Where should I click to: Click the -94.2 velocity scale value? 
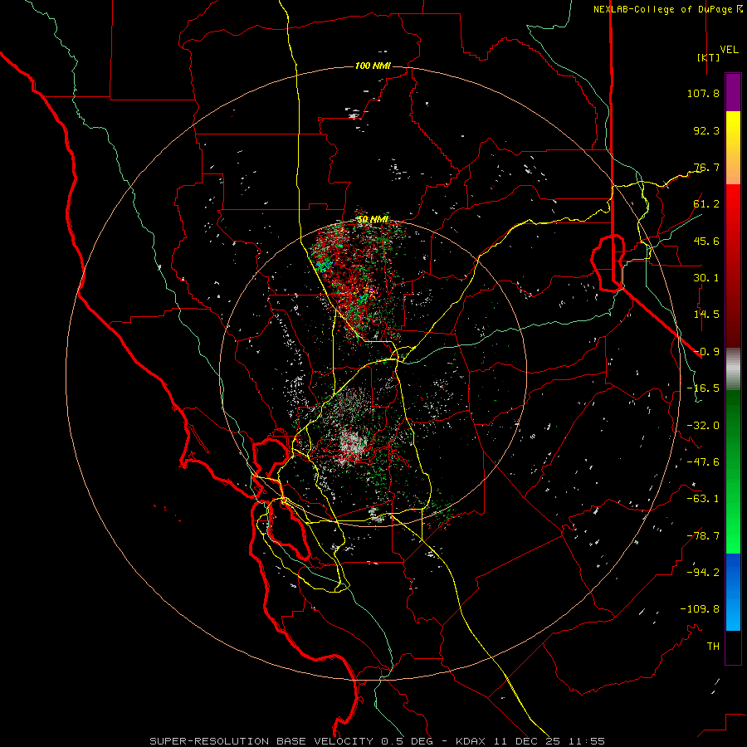coord(703,573)
